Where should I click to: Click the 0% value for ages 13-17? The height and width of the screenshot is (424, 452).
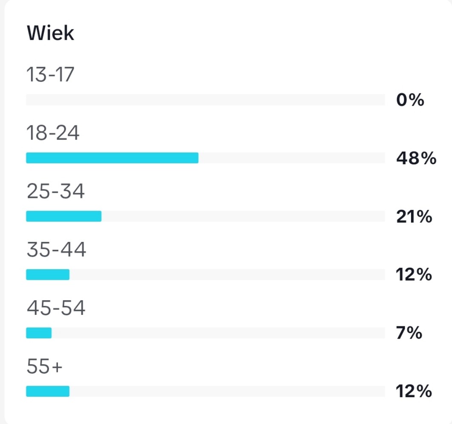pyautogui.click(x=410, y=101)
